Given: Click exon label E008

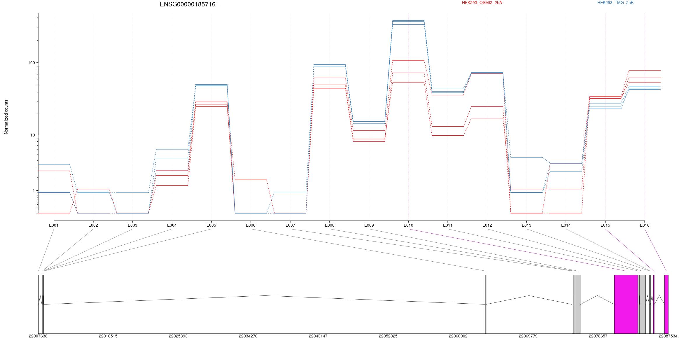Looking at the screenshot, I should click(330, 225).
